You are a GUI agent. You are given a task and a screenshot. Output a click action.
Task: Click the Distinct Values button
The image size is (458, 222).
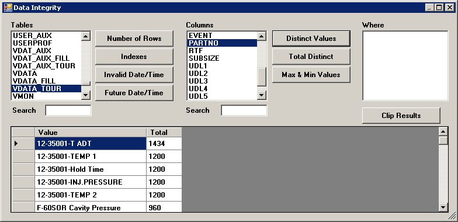pos(311,39)
